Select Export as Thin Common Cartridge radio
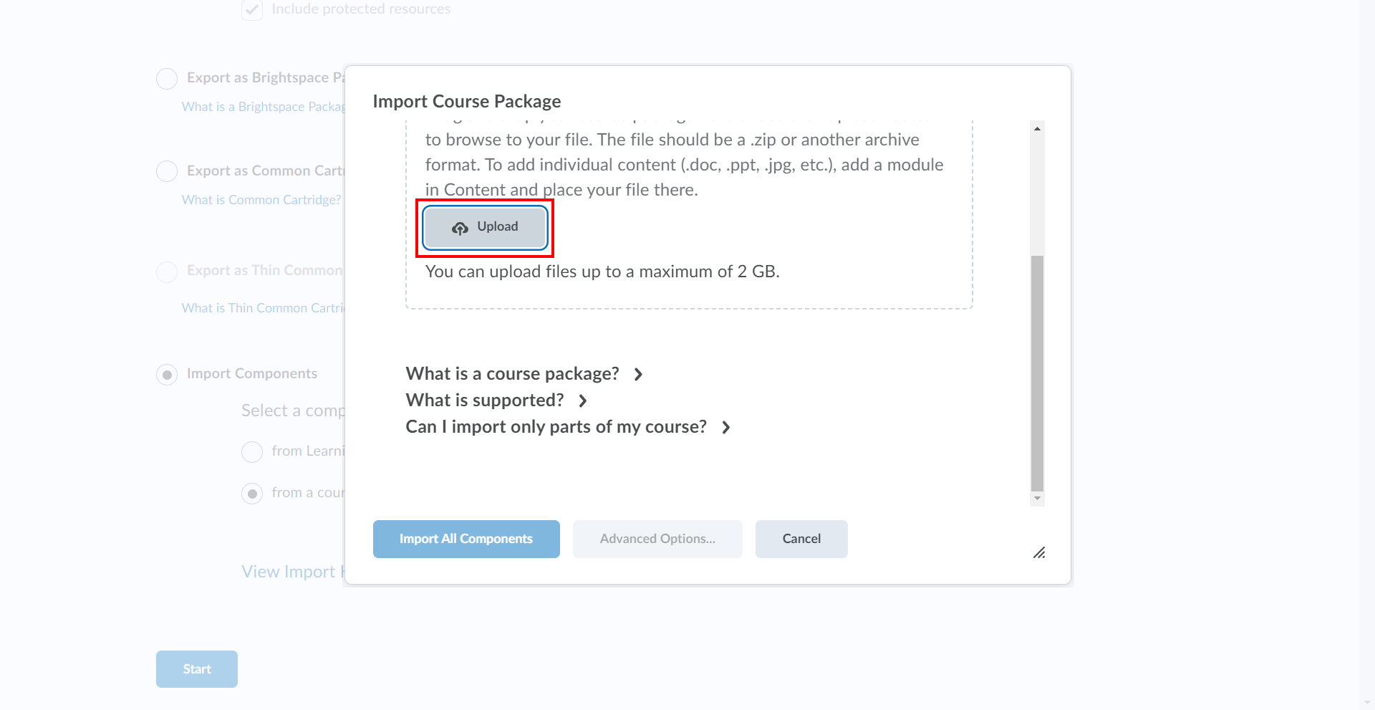The width and height of the screenshot is (1375, 710). 167,272
